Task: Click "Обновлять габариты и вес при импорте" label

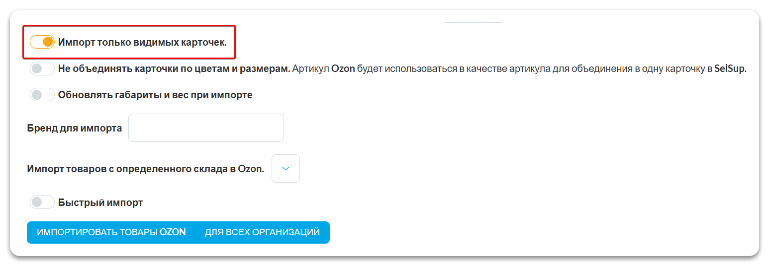Action: 155,95
